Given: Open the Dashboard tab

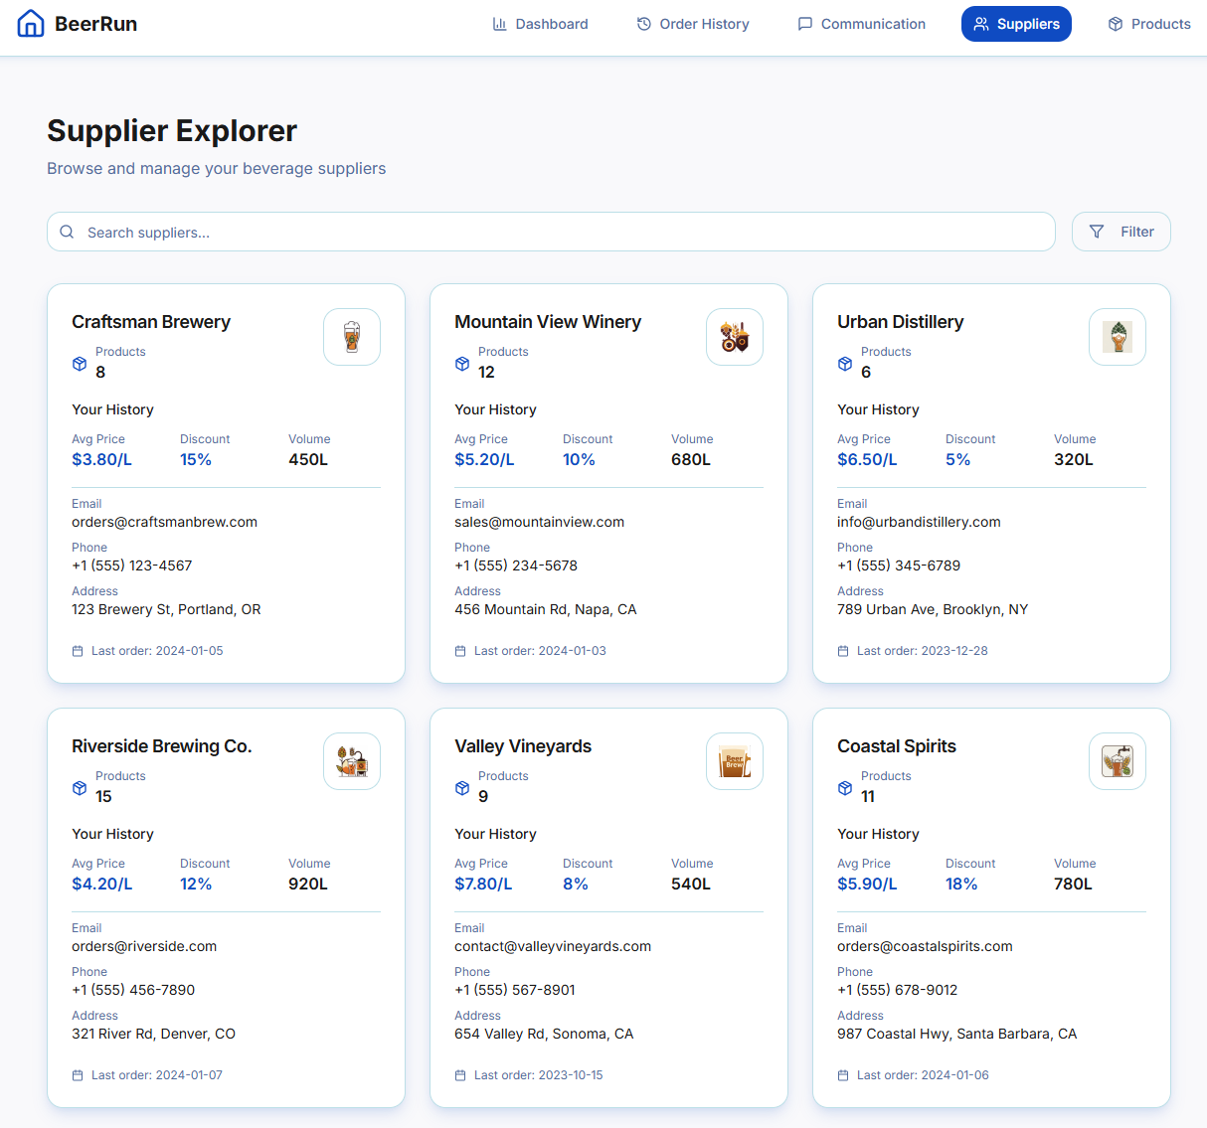Looking at the screenshot, I should (540, 24).
